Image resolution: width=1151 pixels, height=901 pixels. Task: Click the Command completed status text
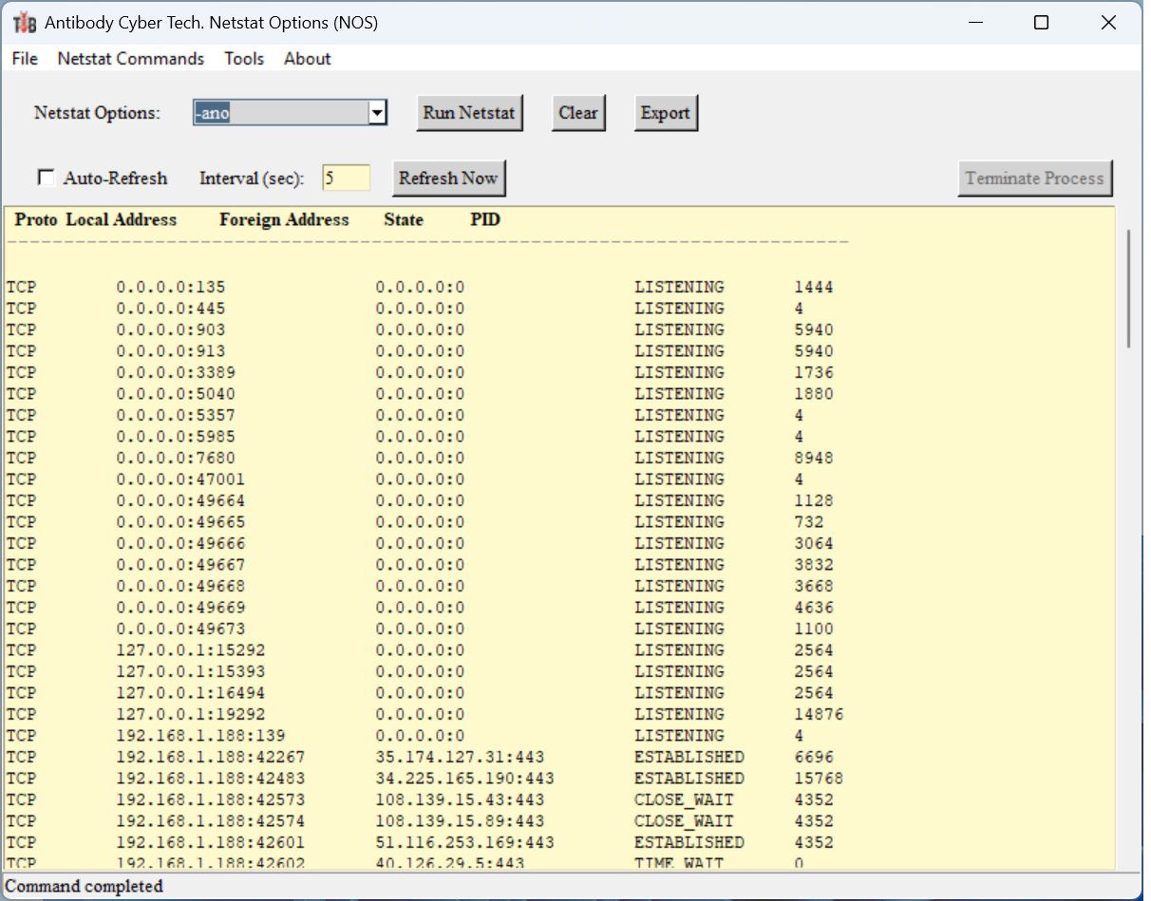(x=85, y=886)
